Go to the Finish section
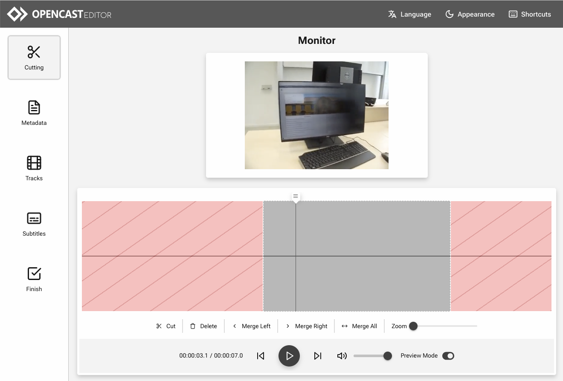Screen dimensions: 563x381 [34, 279]
